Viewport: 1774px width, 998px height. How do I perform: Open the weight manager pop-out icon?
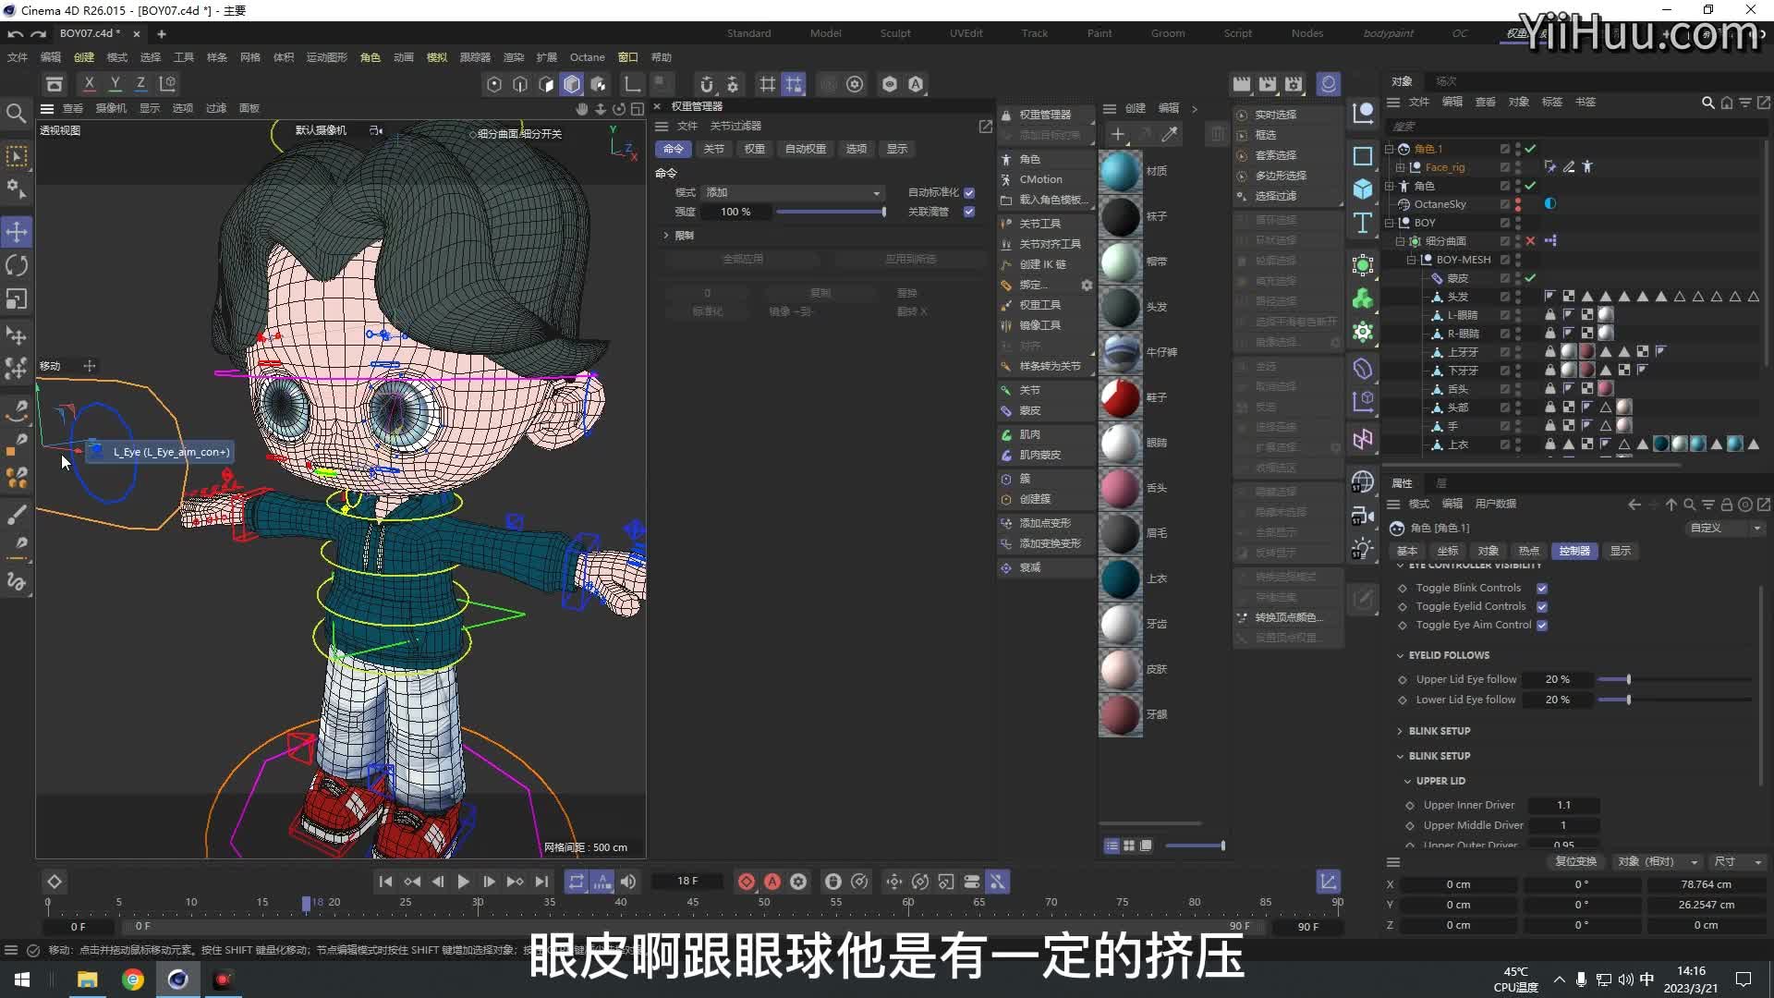click(986, 127)
